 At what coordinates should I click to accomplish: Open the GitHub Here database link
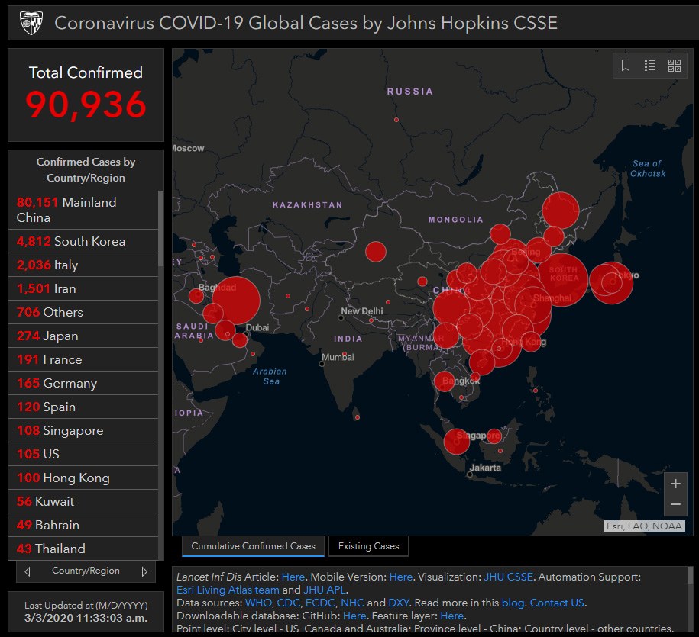pyautogui.click(x=354, y=616)
